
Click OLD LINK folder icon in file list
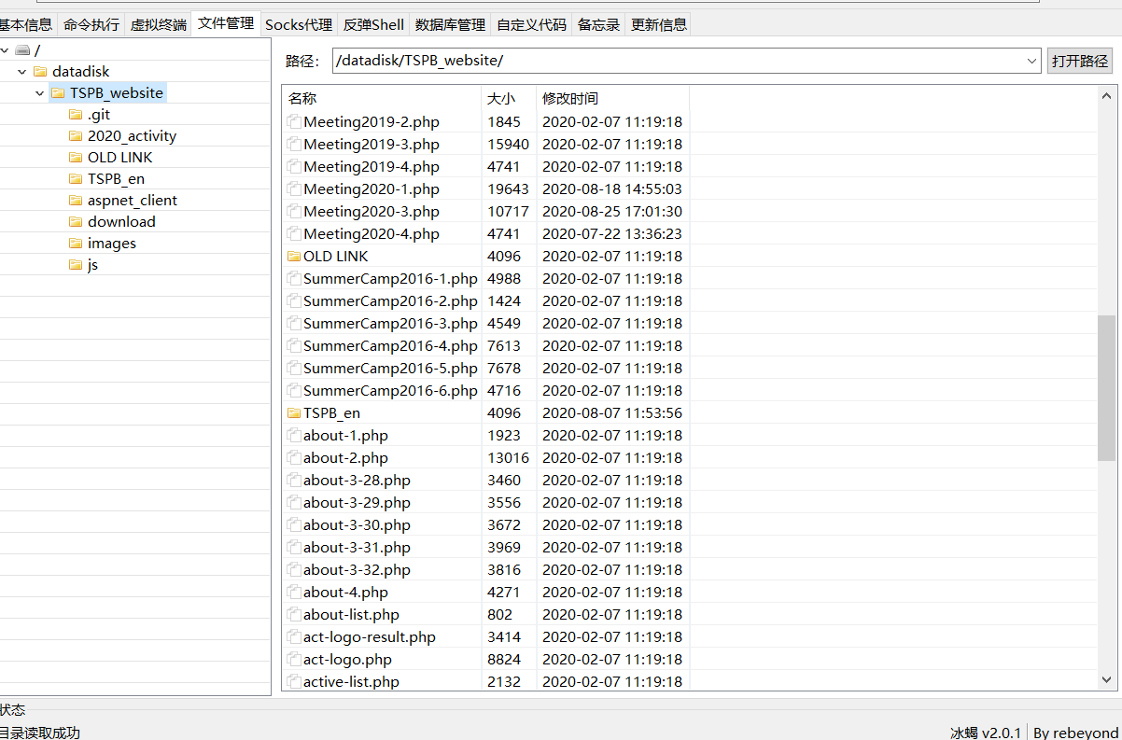coord(294,256)
